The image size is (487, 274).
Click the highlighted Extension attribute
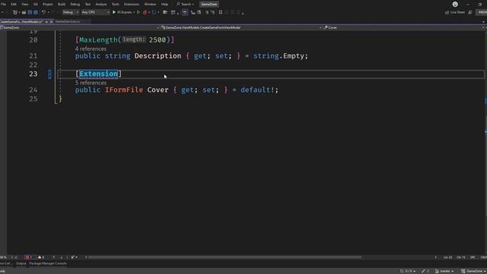(98, 74)
